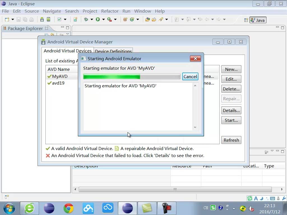
Task: Expand the New Java Class dropdown arrow
Action: (138, 19)
